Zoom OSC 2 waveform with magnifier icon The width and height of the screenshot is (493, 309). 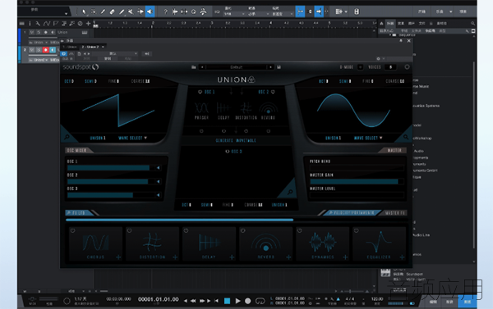click(406, 137)
